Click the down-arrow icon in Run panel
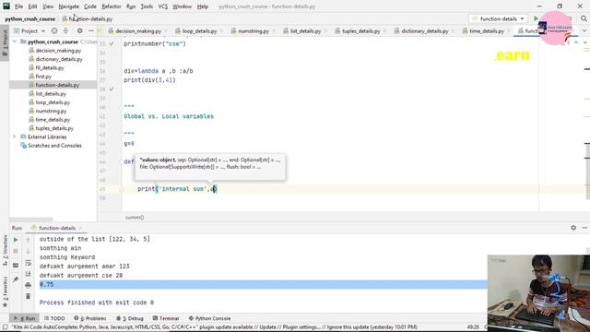Viewport: 590px width, 332px height. 28,251
